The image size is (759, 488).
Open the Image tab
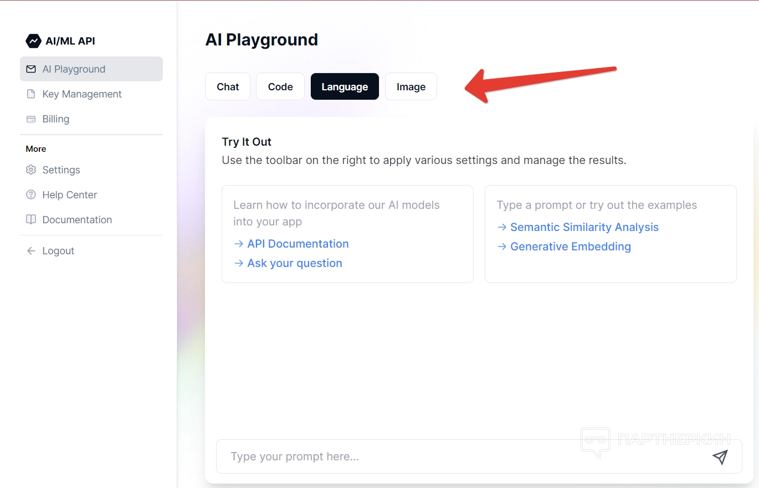pos(411,87)
